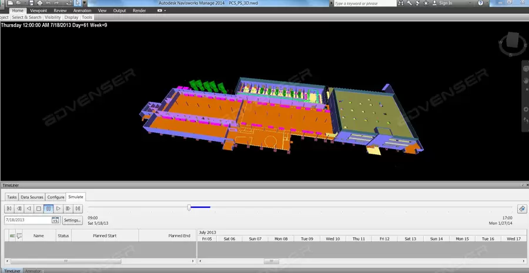Click the satellite Communication Center icon
The image size is (529, 273).
click(418, 3)
